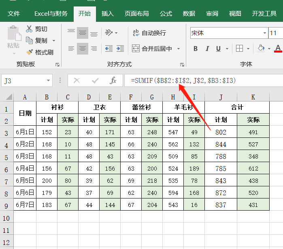Click the text orientation icon
283x249 pixels.
pyautogui.click(x=109, y=33)
